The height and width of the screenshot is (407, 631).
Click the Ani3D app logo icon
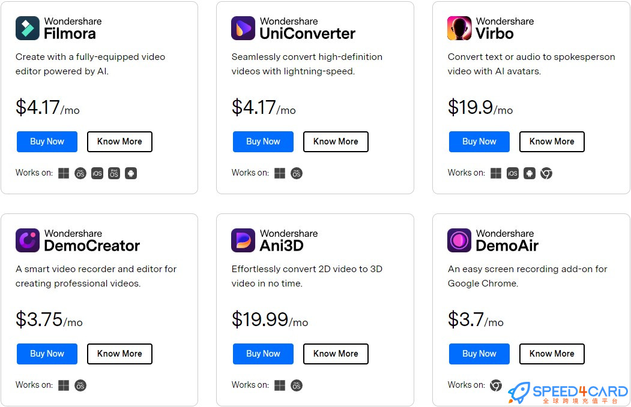tap(243, 240)
